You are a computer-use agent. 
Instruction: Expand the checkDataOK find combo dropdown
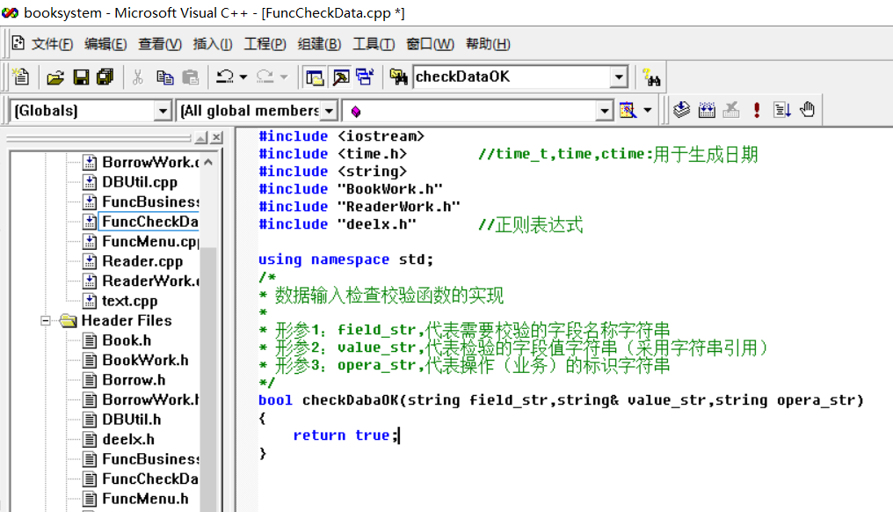tap(619, 77)
